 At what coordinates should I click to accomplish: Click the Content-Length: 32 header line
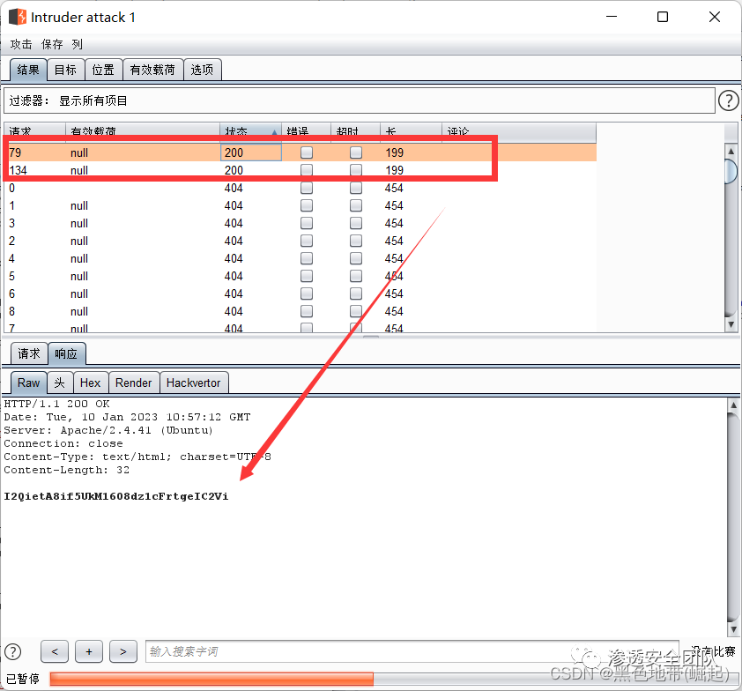tap(67, 470)
